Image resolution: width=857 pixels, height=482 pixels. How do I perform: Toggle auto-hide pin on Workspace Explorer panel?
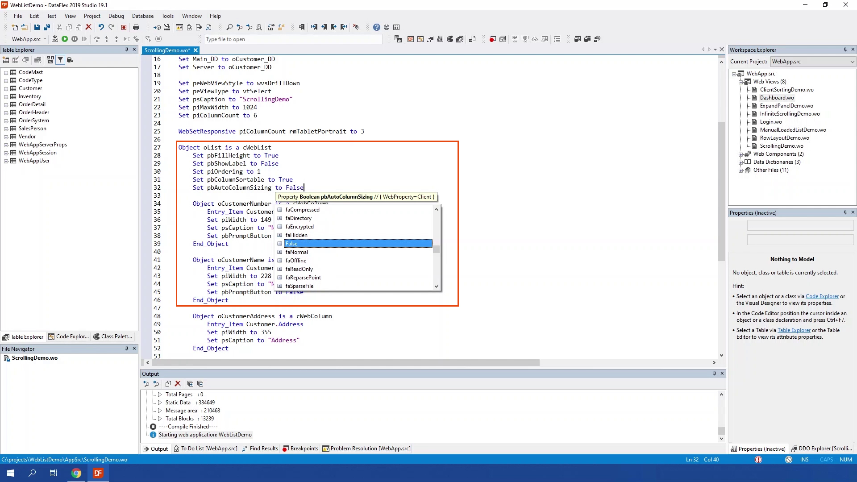click(x=845, y=50)
